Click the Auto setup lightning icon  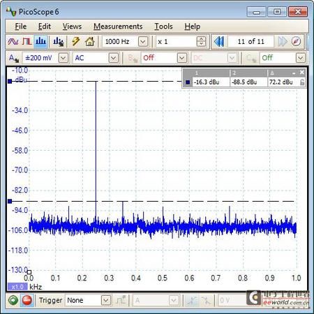75,42
